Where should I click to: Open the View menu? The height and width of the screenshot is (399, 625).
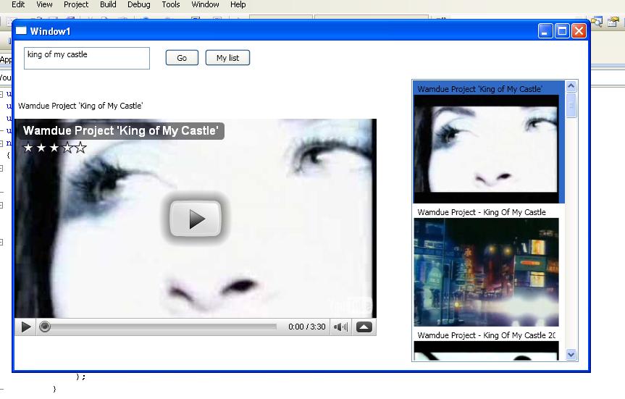click(x=44, y=4)
